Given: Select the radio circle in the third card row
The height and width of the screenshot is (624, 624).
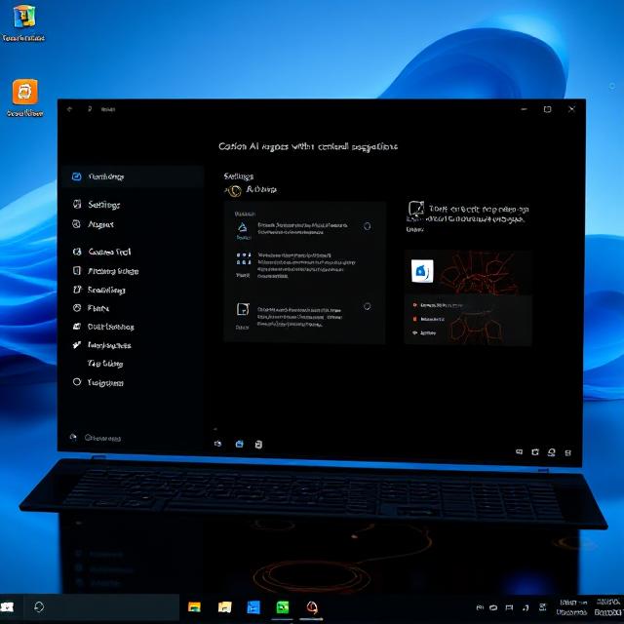Looking at the screenshot, I should (367, 306).
